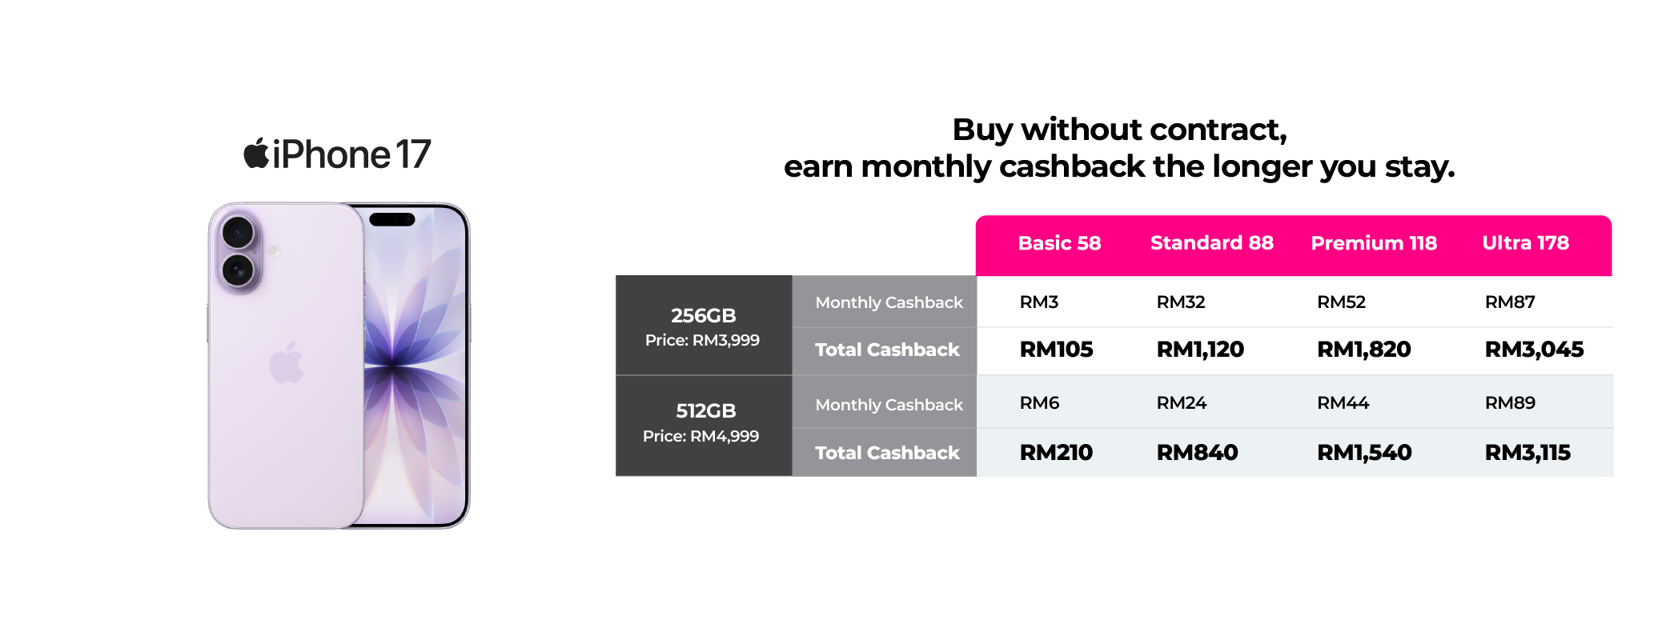This screenshot has height=628, width=1674.
Task: Click the 256GB Price RM3,999 cell
Action: click(x=704, y=326)
